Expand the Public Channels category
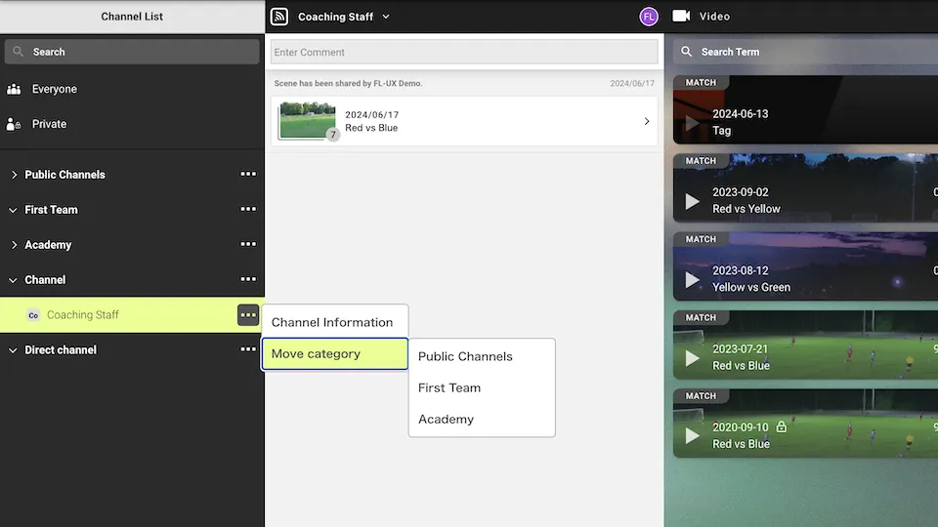Screen dimensions: 938x527 click(x=14, y=175)
